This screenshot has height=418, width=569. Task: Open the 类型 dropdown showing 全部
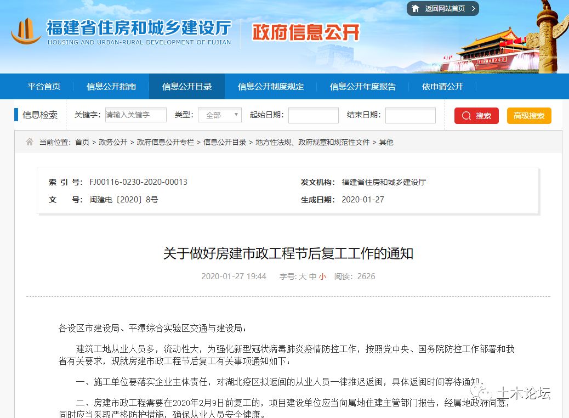(x=219, y=115)
